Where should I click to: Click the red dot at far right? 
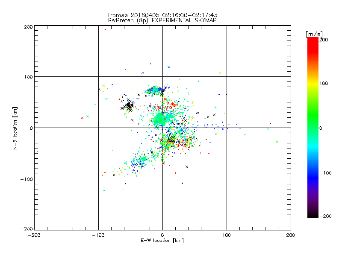coord(271,123)
